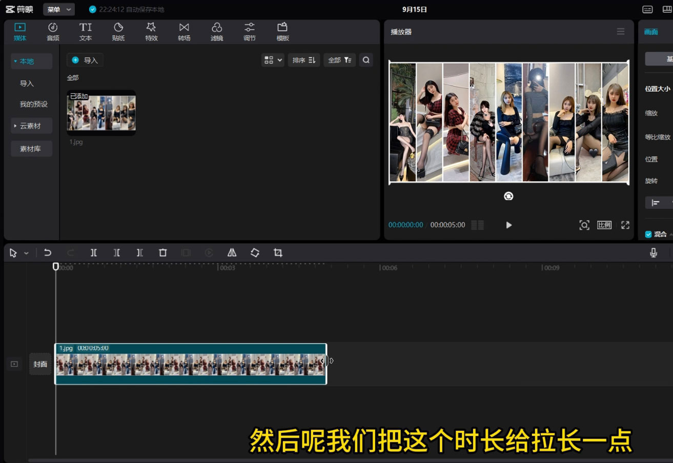Open the 转场 (Transitions) panel
Image resolution: width=673 pixels, height=463 pixels.
point(184,31)
